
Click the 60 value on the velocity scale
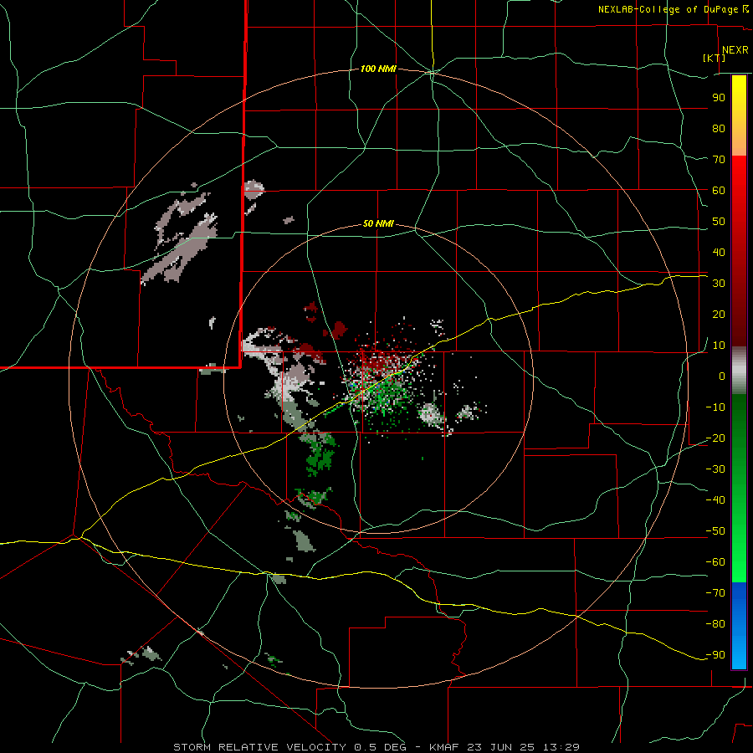coord(719,190)
